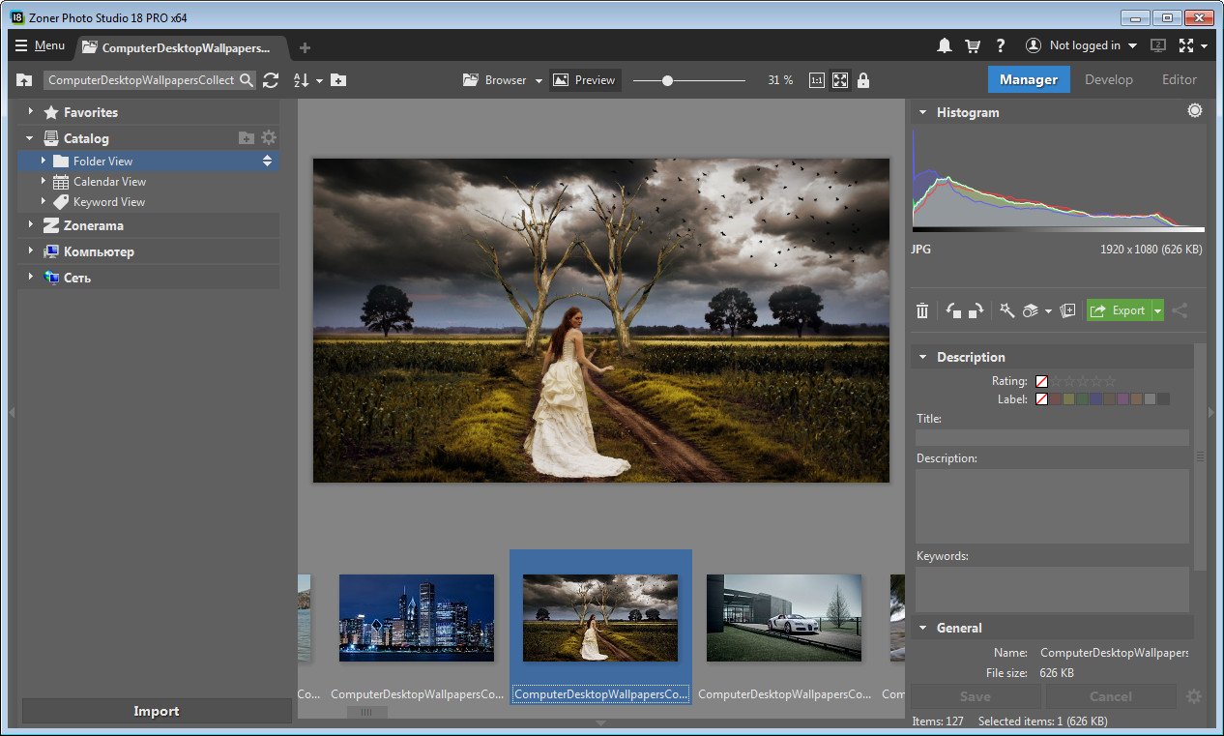Click the green Export button
This screenshot has height=736, width=1224.
pyautogui.click(x=1118, y=310)
